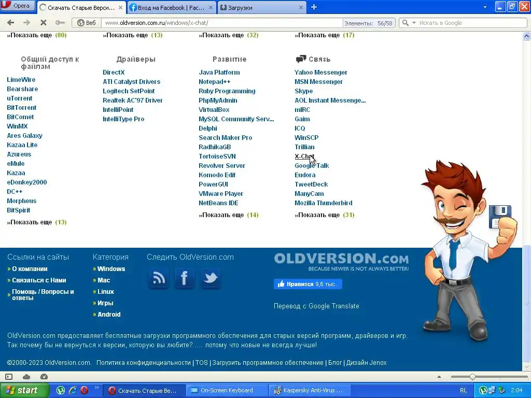This screenshot has height=398, width=531.
Task: Focus the address bar URL field
Action: 222,23
